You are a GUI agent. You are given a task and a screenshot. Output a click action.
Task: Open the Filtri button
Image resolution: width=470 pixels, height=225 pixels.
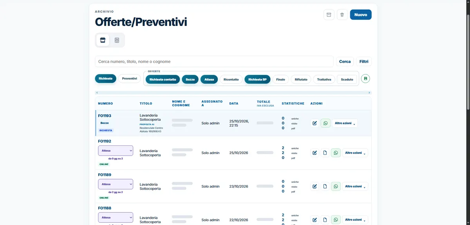[364, 62]
